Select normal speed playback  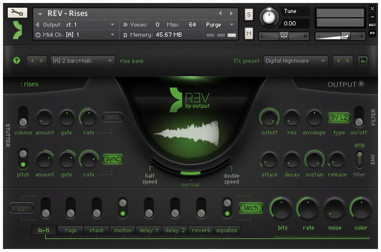(190, 185)
